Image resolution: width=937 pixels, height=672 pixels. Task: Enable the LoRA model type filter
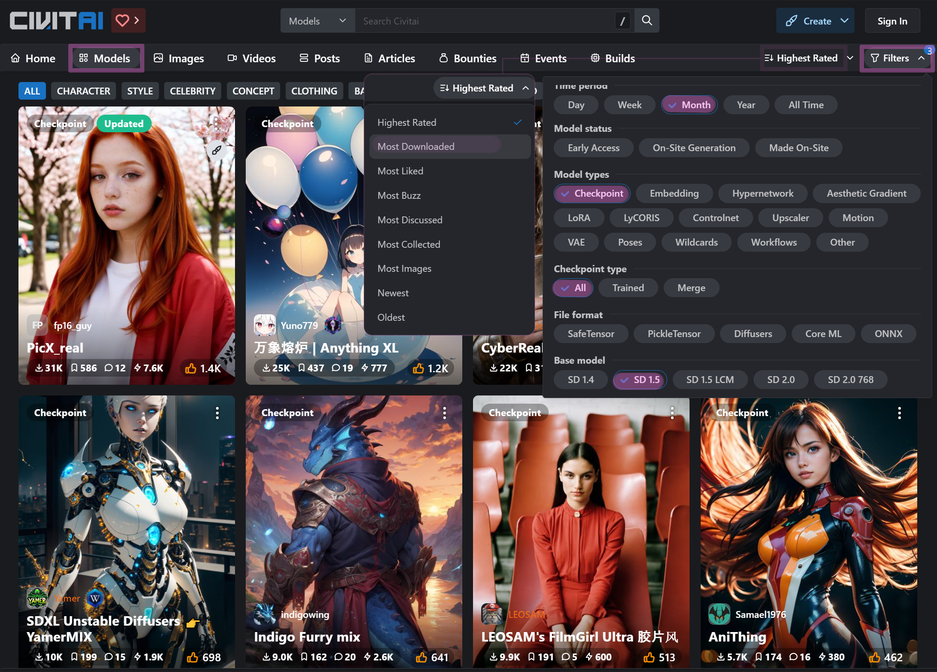tap(578, 218)
